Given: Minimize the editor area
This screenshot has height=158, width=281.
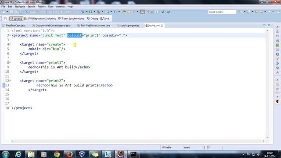Looking at the screenshot, I should pos(264,25).
